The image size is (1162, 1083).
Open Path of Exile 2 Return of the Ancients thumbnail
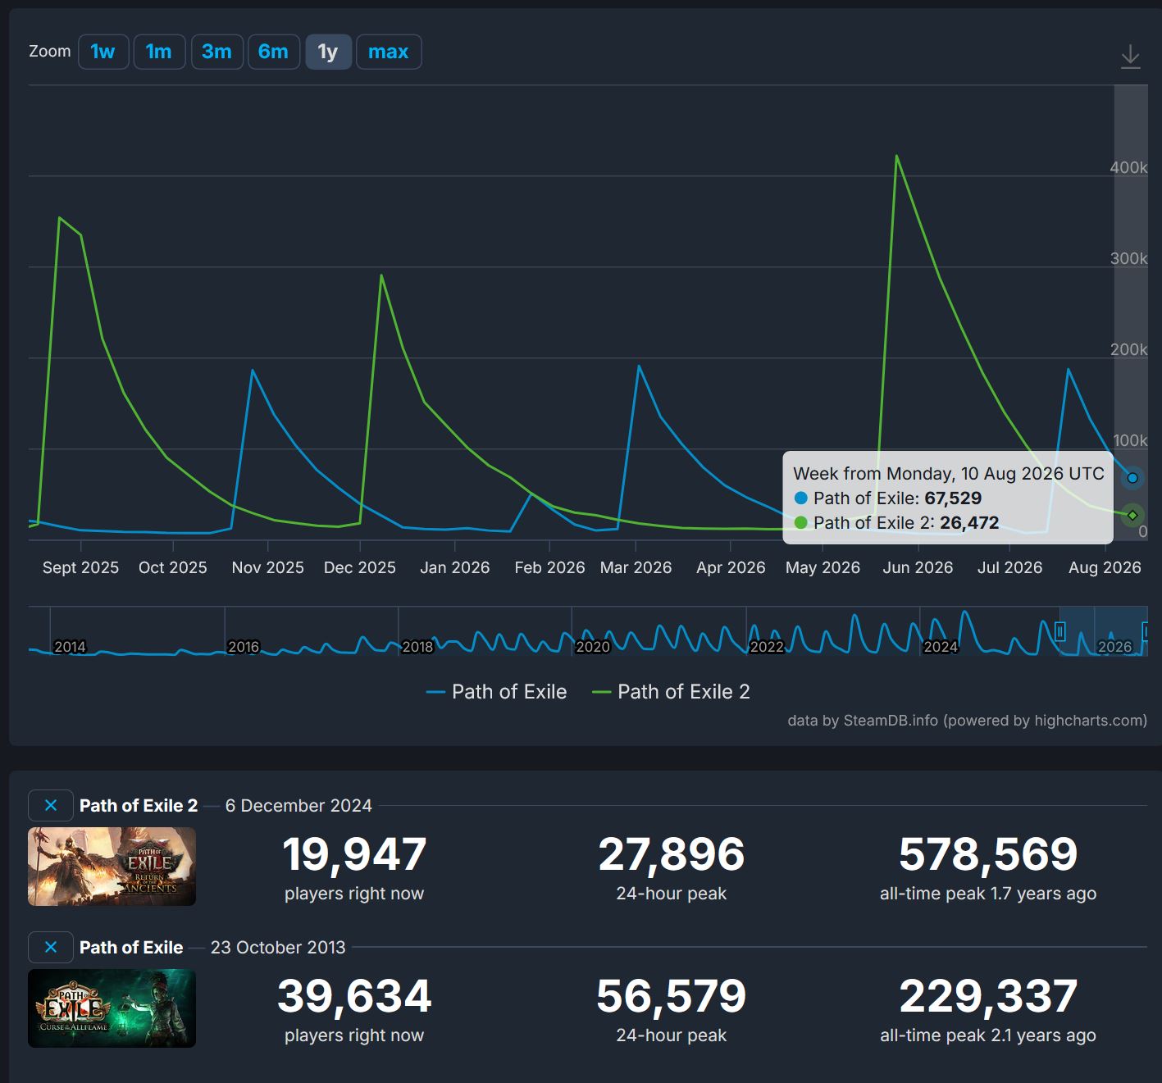tap(112, 867)
